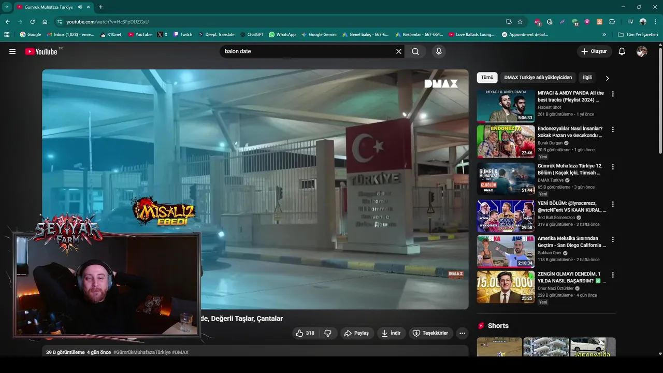Open YENİ BÖLÜM Good Game Show thumbnail

[x=506, y=216]
